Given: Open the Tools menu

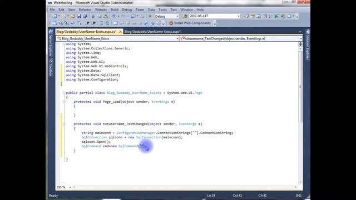Looking at the screenshot, I should 162,10.
